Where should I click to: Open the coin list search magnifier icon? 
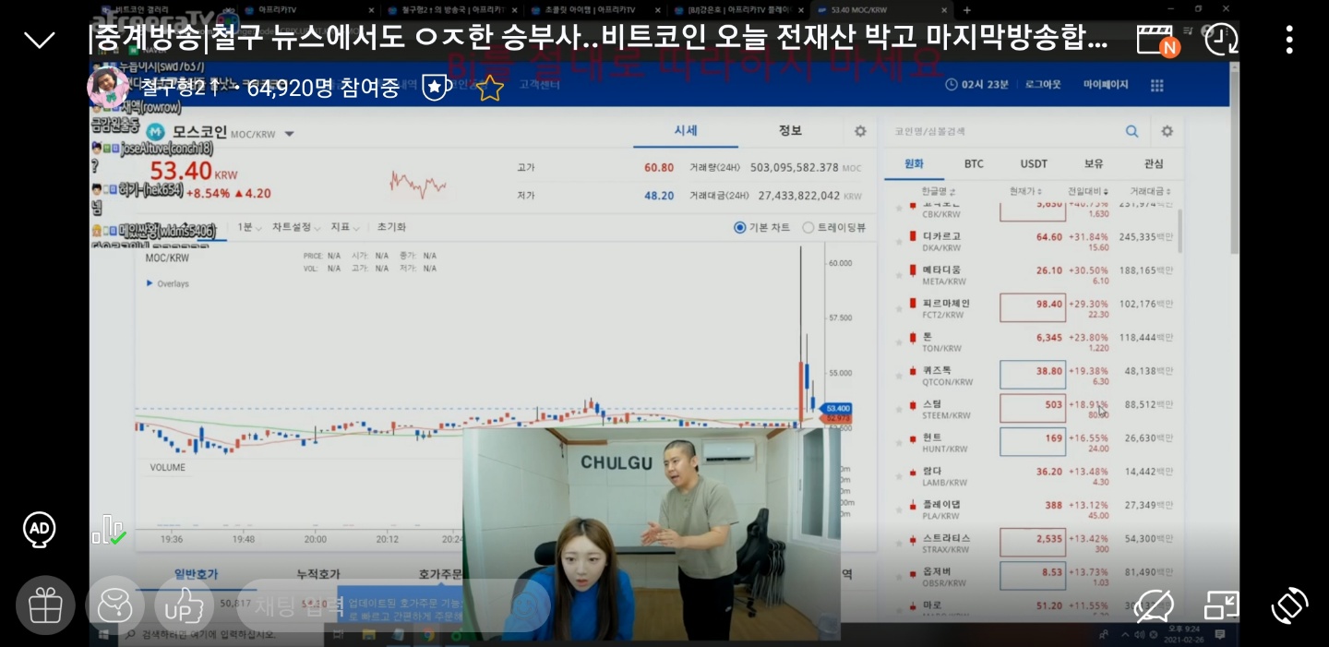point(1131,132)
